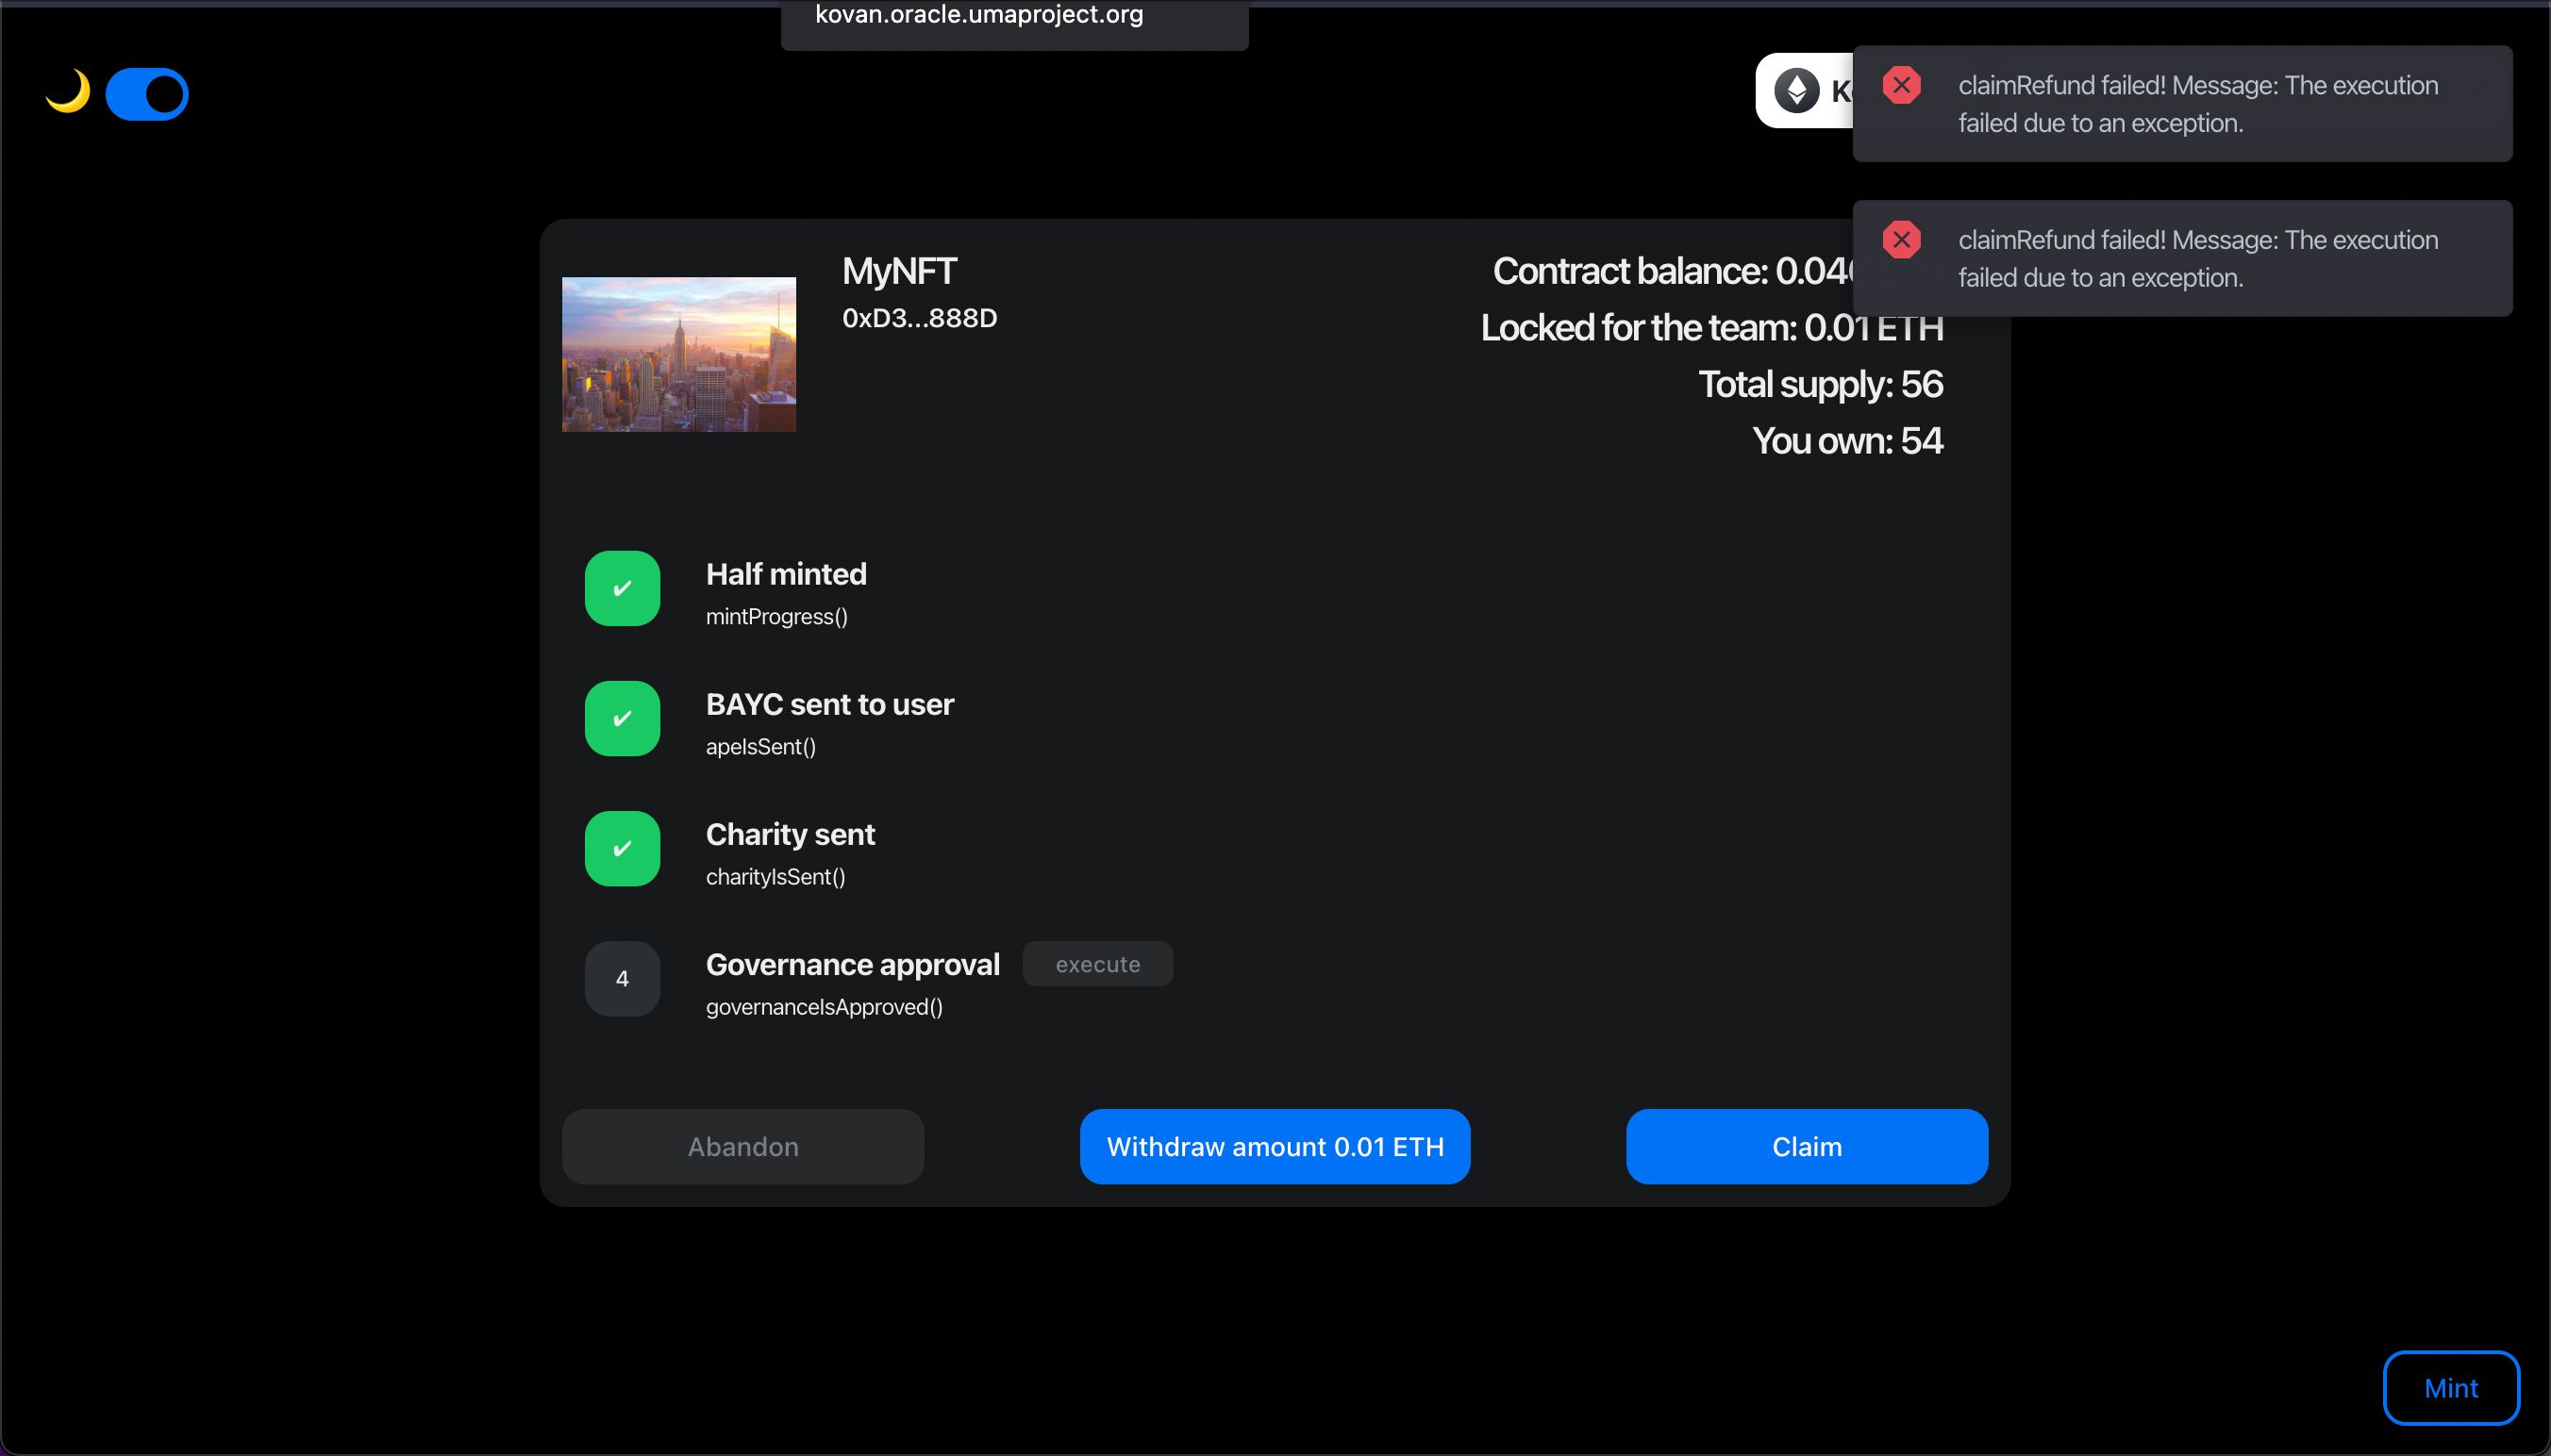Screen dimensions: 2551x1456
Task: Click the Abandon button
Action: coord(743,1146)
